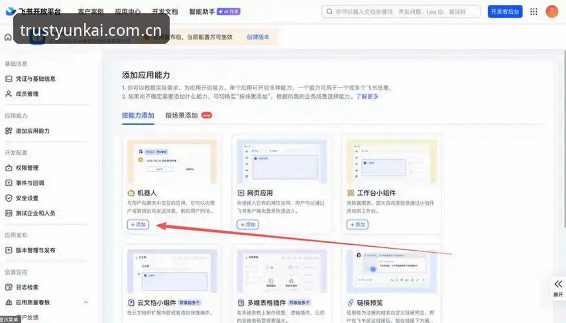
Task: Click the 链接预览 link icon
Action: 351,302
